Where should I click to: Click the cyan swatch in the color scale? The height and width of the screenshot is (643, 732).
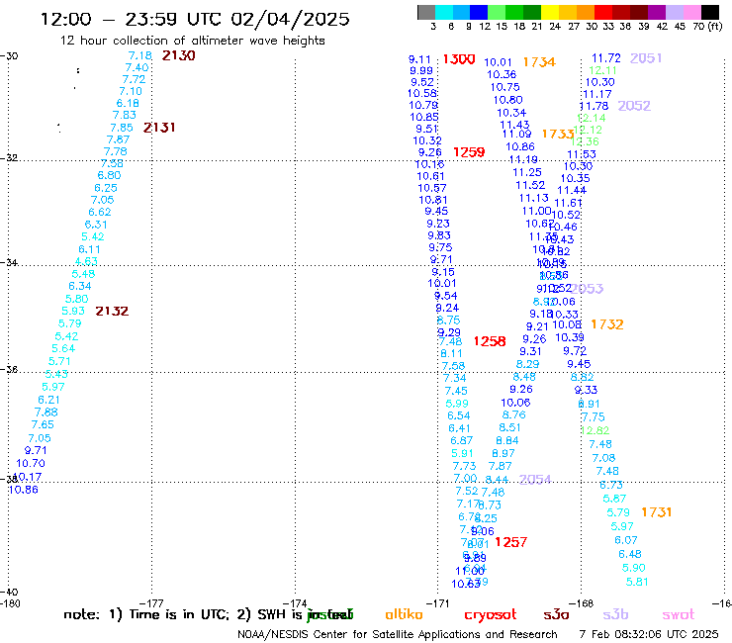pyautogui.click(x=444, y=12)
